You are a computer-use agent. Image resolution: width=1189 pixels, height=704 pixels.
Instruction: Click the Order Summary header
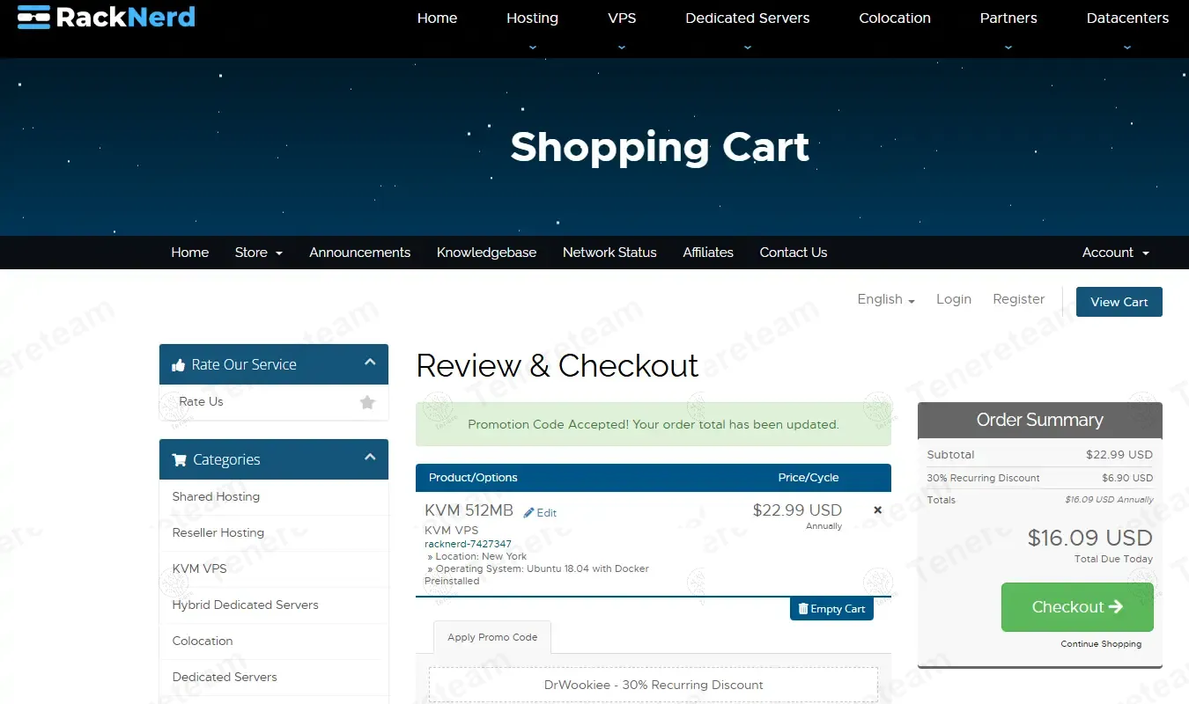1040,421
